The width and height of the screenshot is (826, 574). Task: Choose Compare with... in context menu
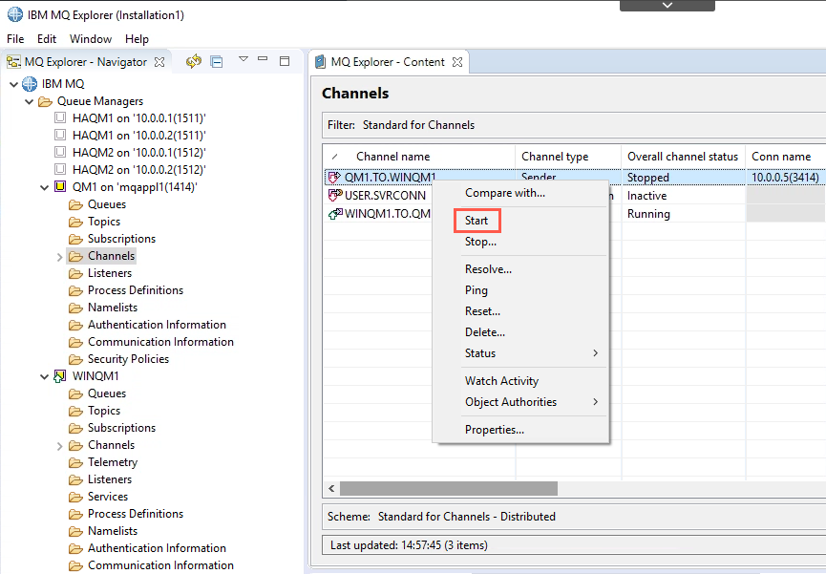(520, 193)
